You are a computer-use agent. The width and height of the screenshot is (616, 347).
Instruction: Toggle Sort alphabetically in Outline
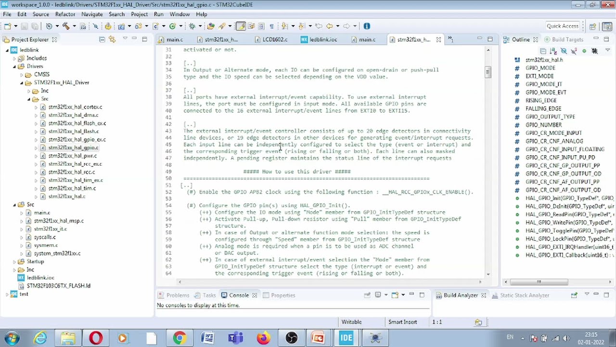pos(553,51)
